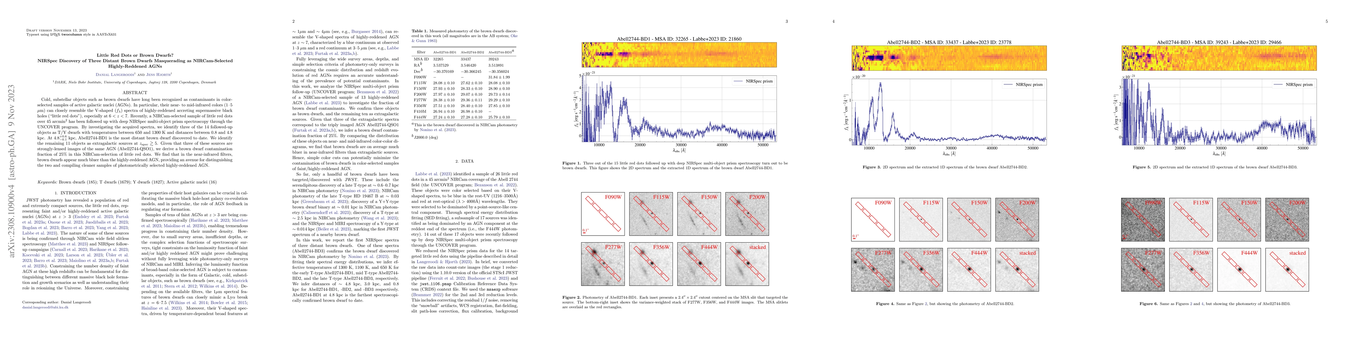Click the paper title 'Little Red Dots or Brown Dwarfs?'
The width and height of the screenshot is (1350, 349).
point(135,55)
